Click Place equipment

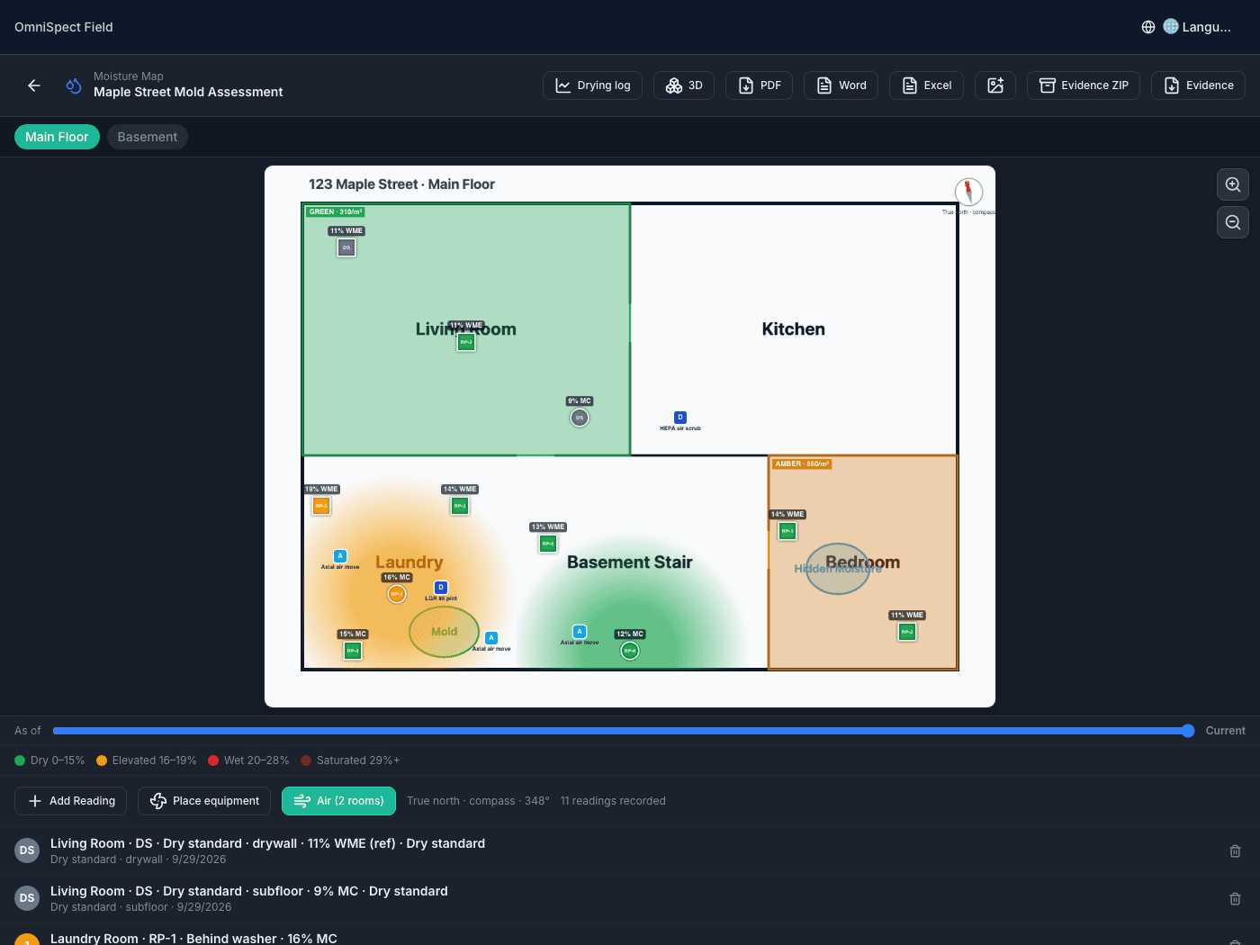[204, 801]
